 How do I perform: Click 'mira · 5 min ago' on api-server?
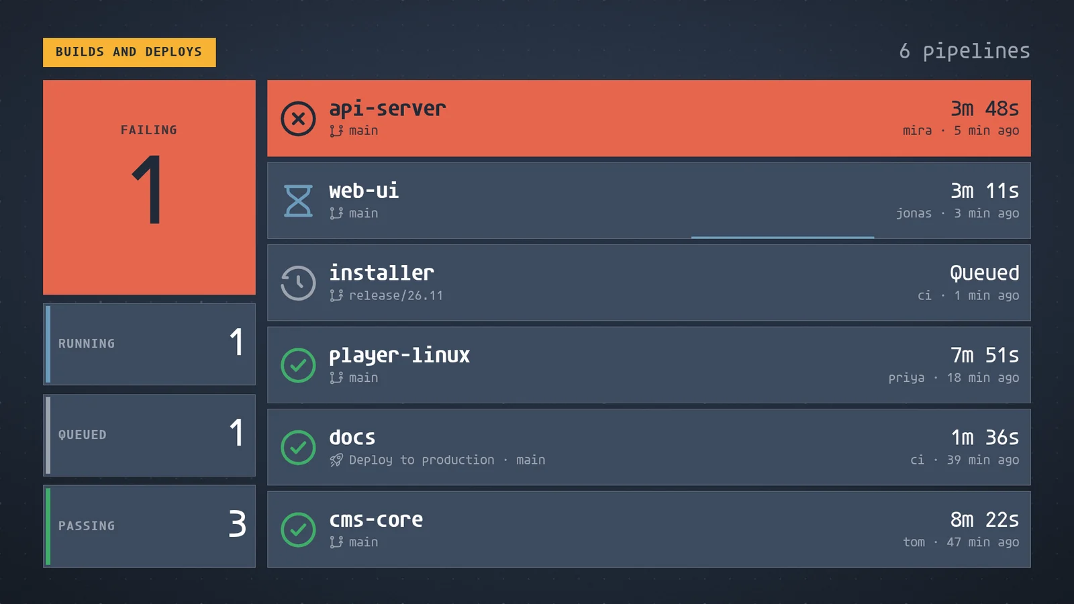click(x=961, y=131)
